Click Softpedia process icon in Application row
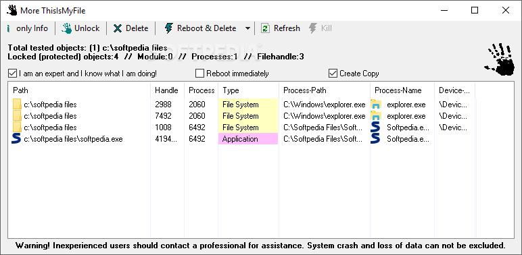The width and height of the screenshot is (522, 255). (375, 139)
